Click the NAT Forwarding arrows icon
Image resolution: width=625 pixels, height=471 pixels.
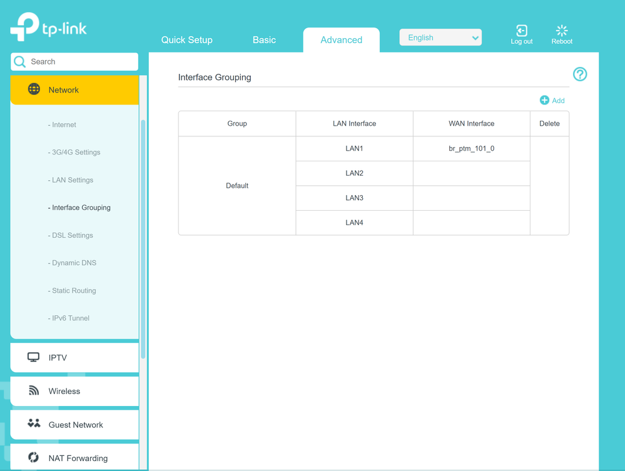[x=34, y=457]
